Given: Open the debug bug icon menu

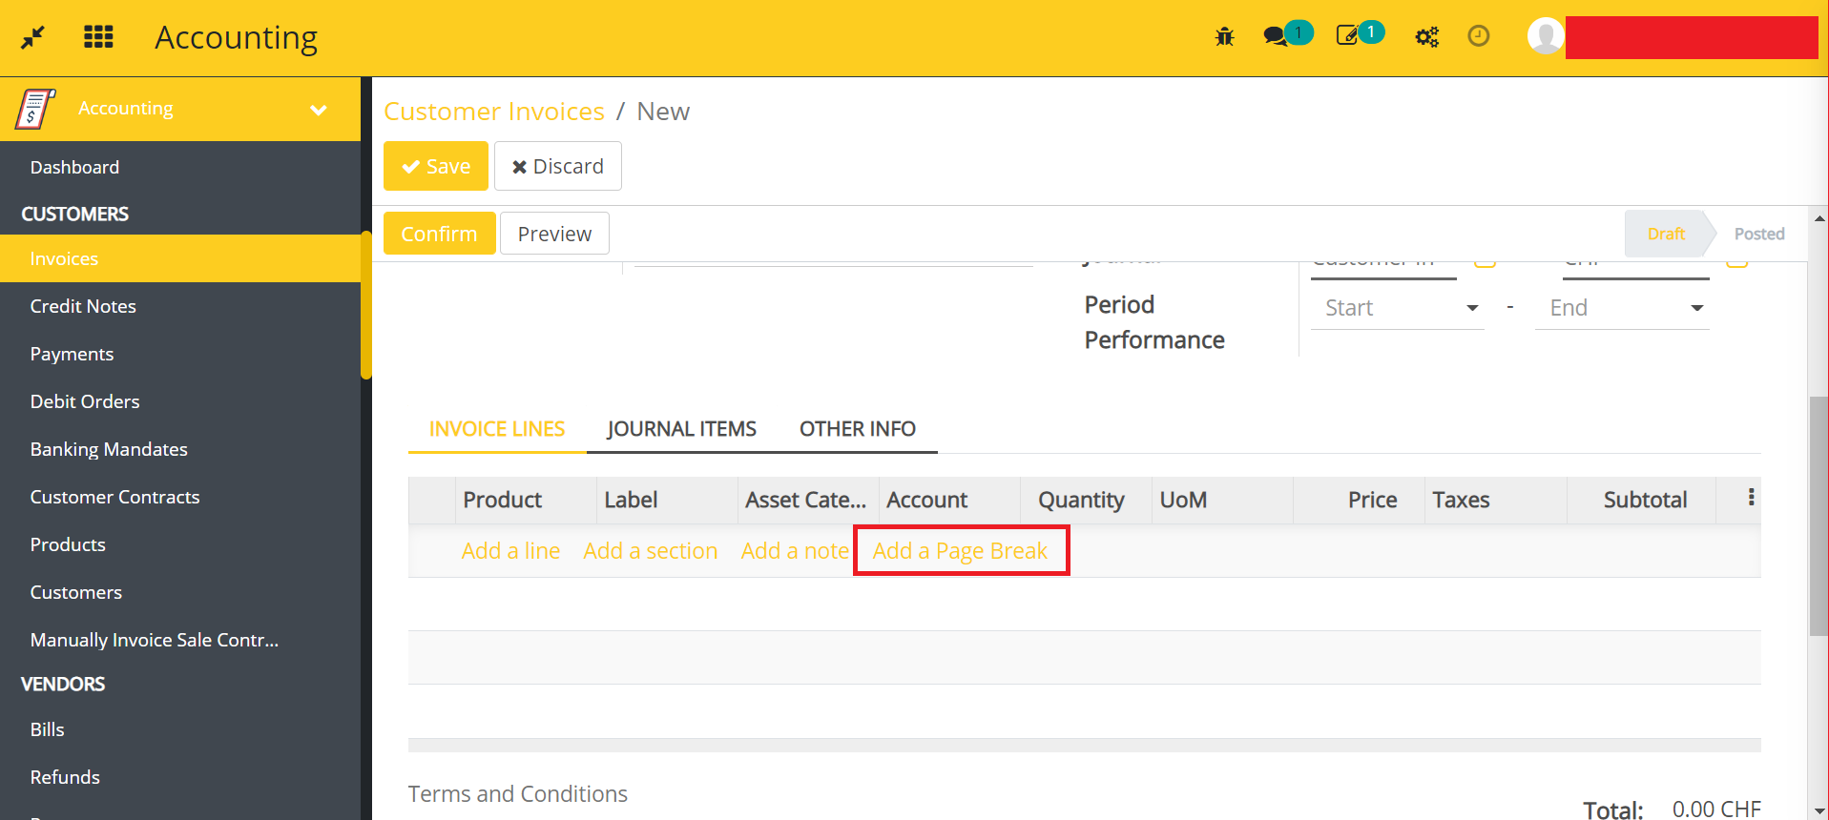Looking at the screenshot, I should point(1224,37).
